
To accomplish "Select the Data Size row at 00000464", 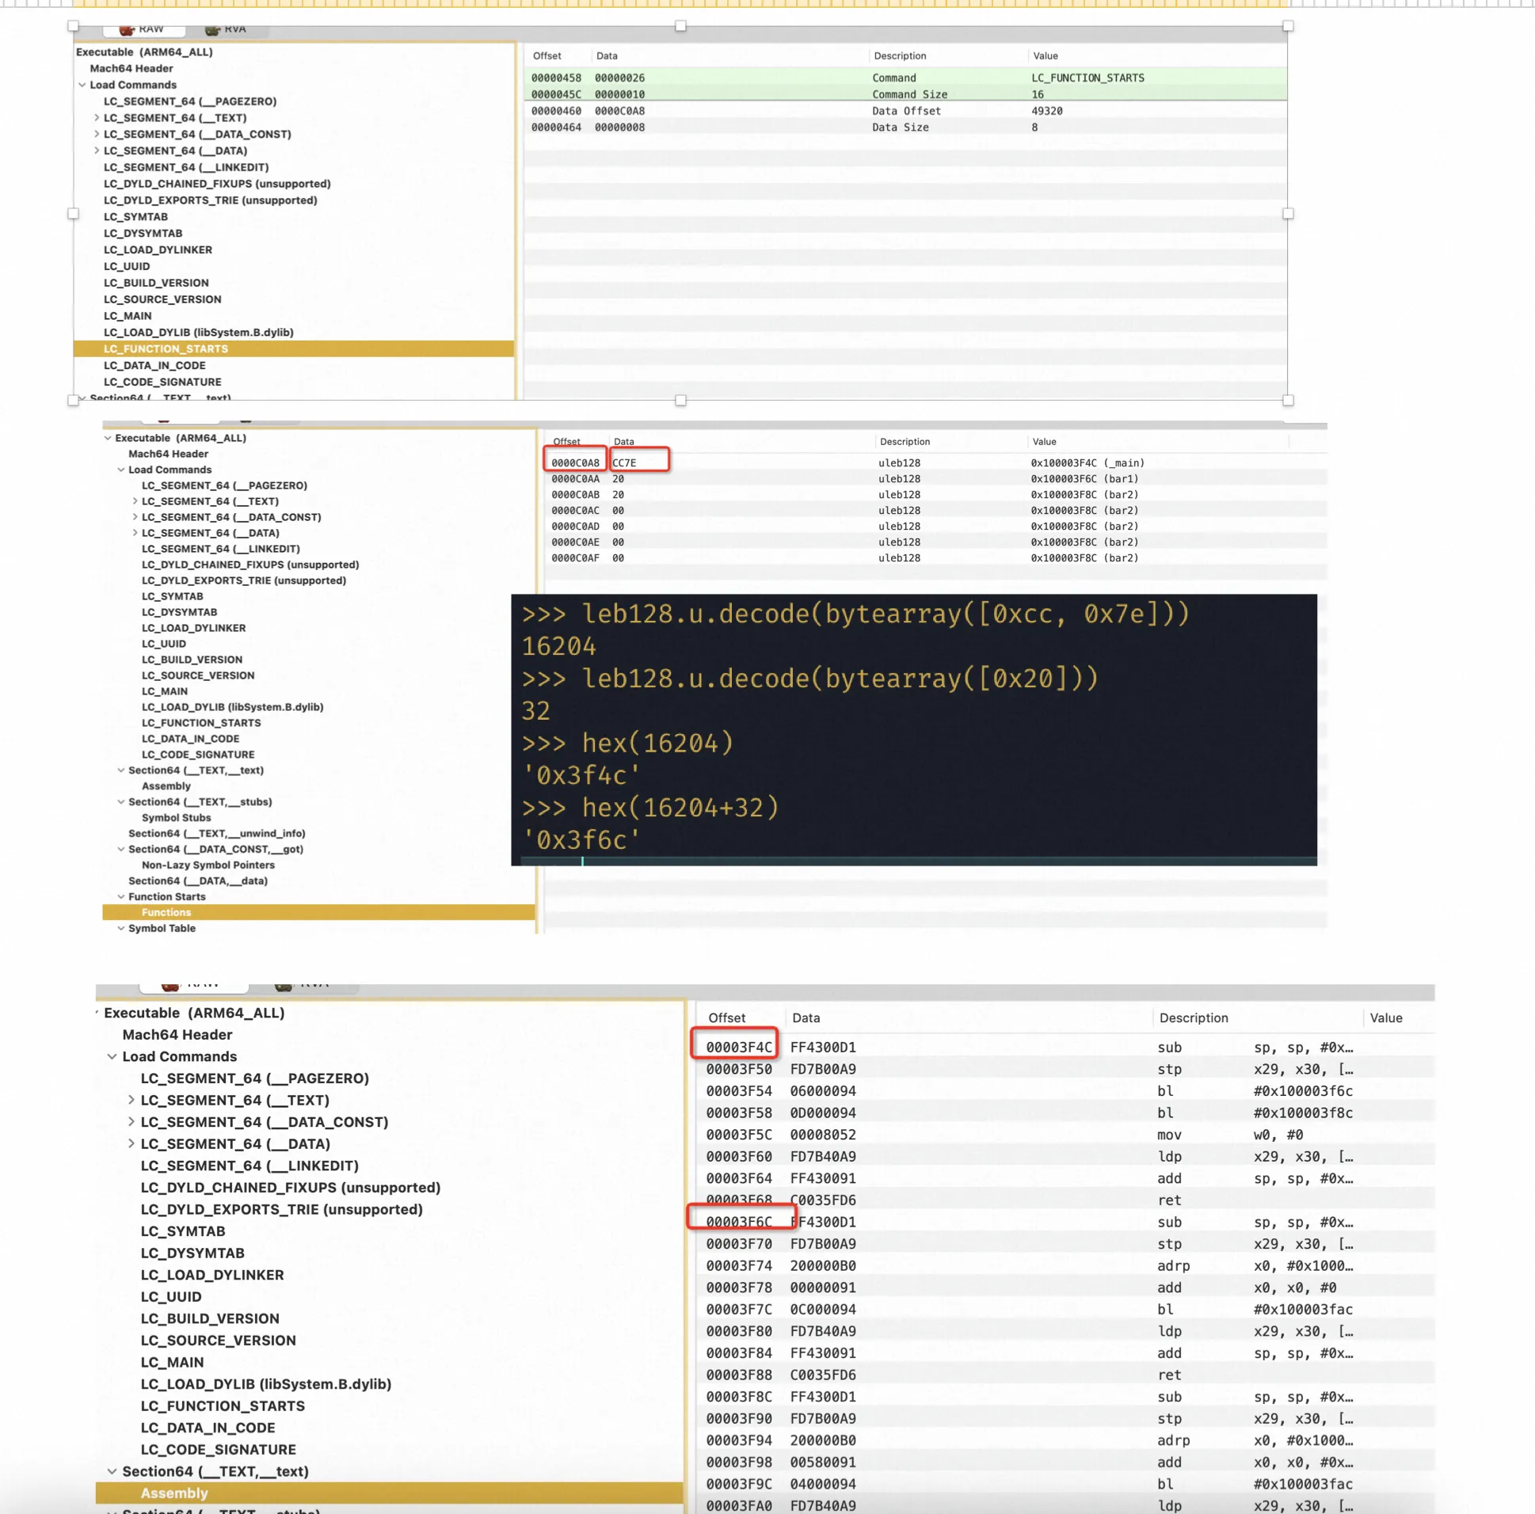I will click(x=906, y=127).
